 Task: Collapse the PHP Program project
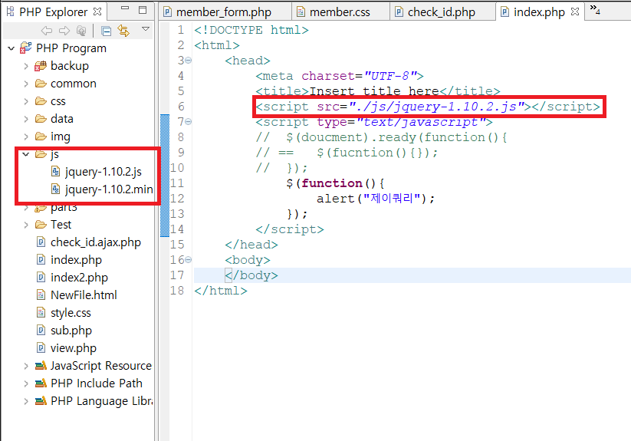(12, 48)
